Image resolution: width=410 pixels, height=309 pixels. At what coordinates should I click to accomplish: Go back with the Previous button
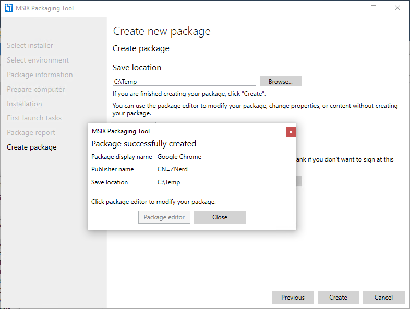click(x=293, y=297)
